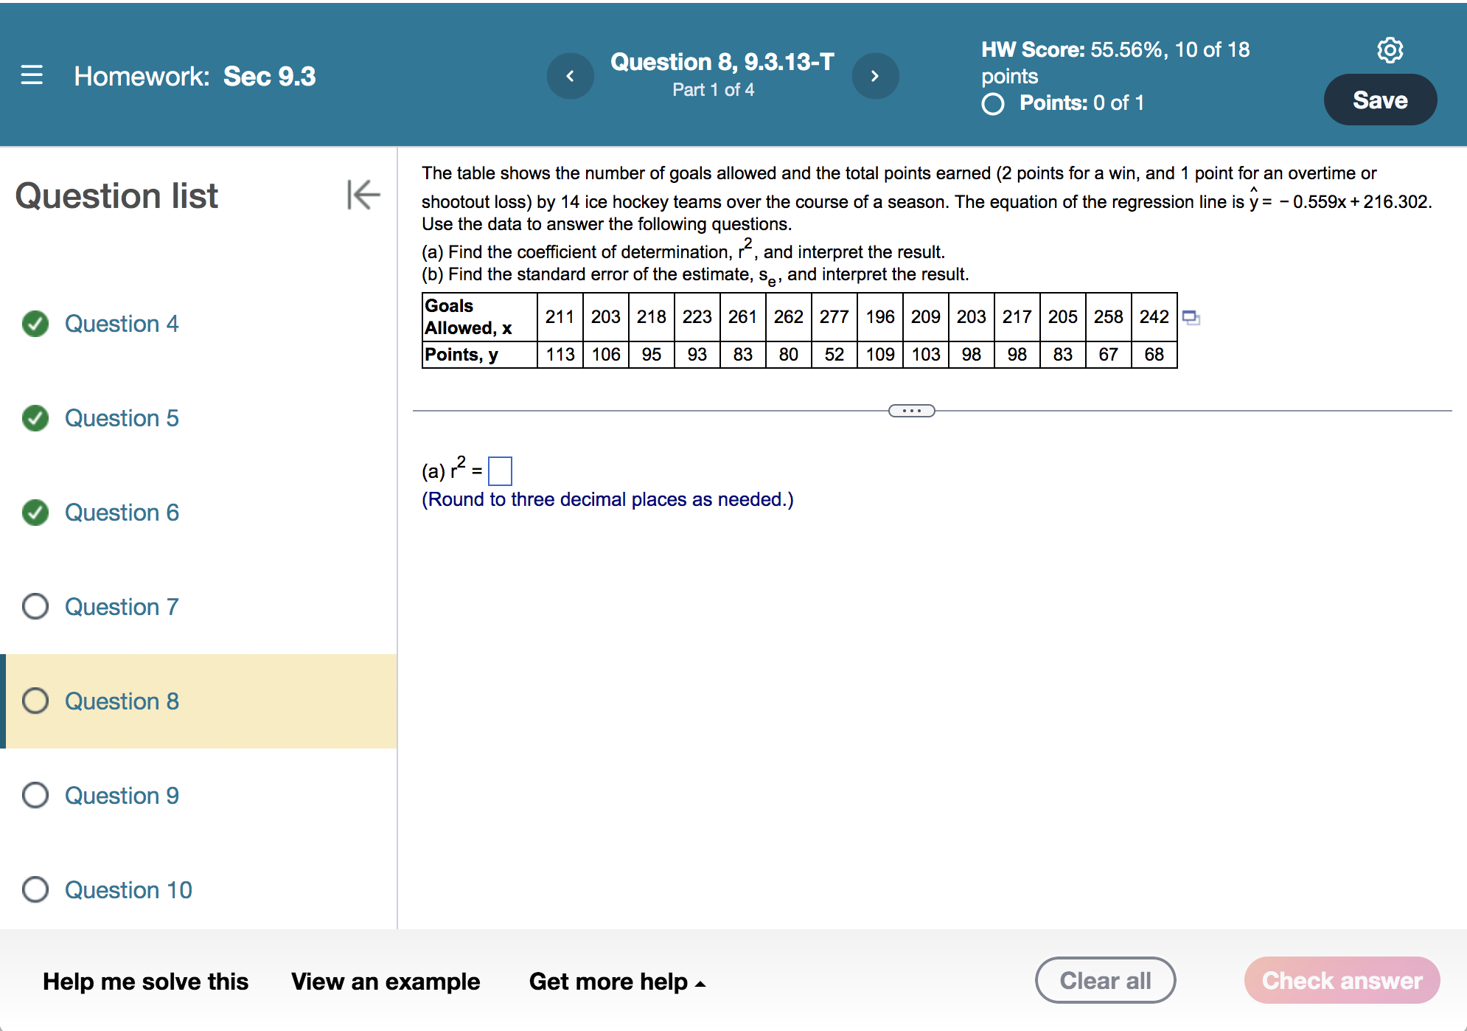
Task: Collapse the Question list panel
Action: (x=363, y=195)
